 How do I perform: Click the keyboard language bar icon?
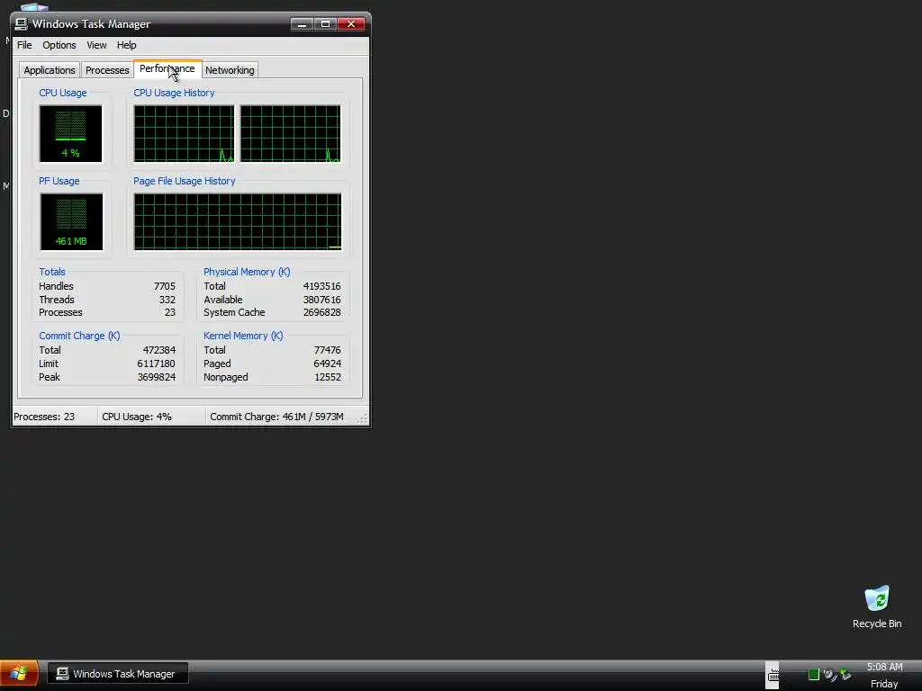(x=773, y=676)
